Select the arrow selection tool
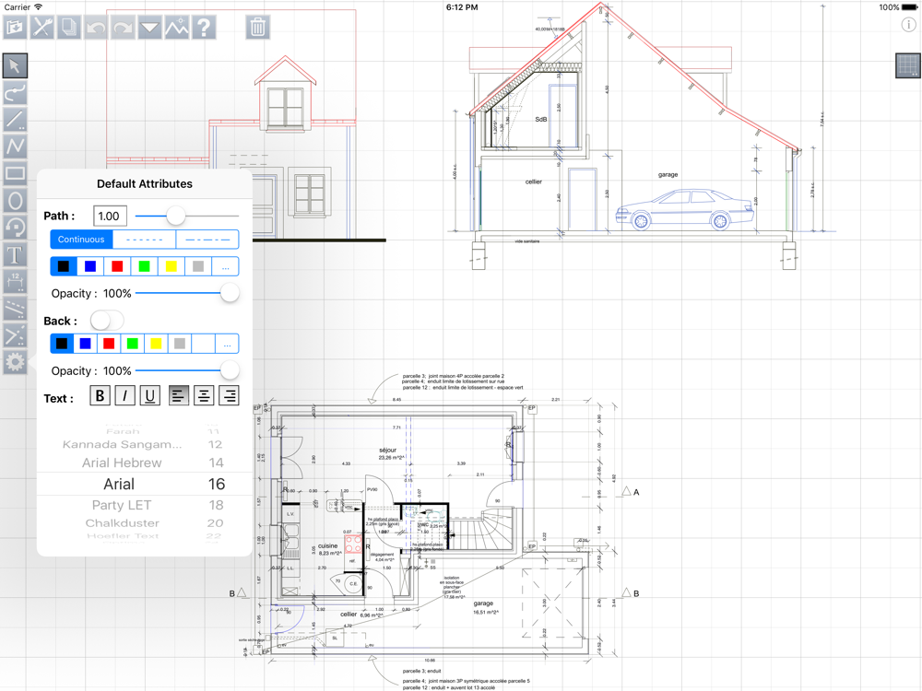Image resolution: width=922 pixels, height=691 pixels. [x=15, y=65]
